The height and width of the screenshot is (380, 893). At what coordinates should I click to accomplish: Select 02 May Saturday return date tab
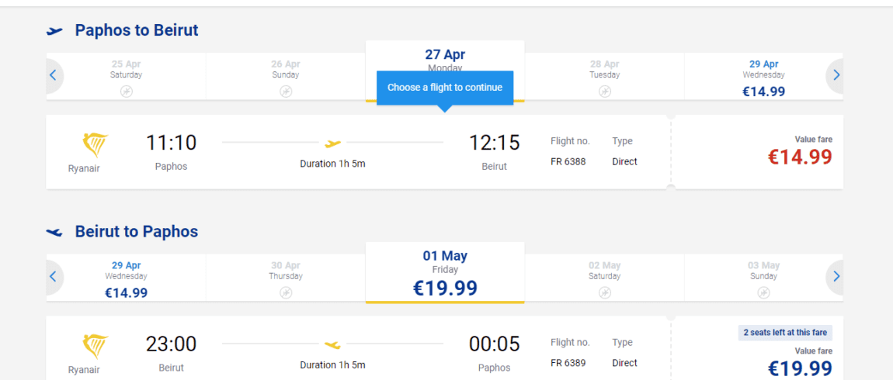[604, 278]
